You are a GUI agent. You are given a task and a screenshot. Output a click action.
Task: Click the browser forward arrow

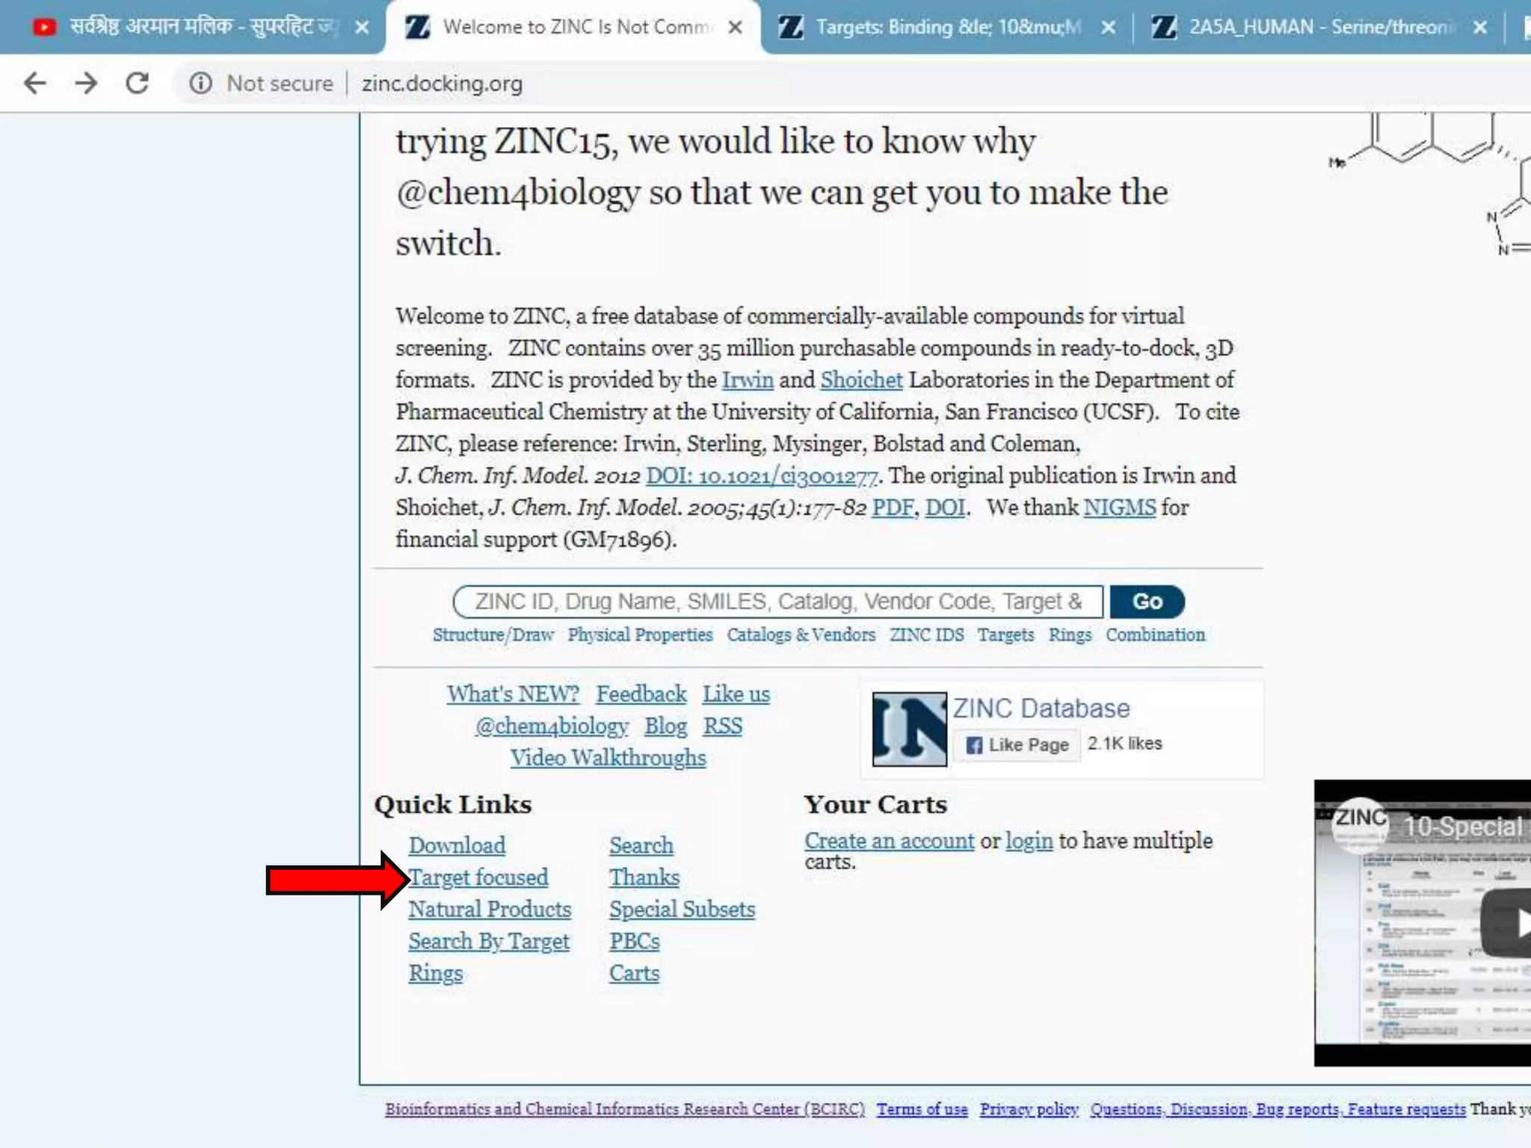tap(87, 83)
